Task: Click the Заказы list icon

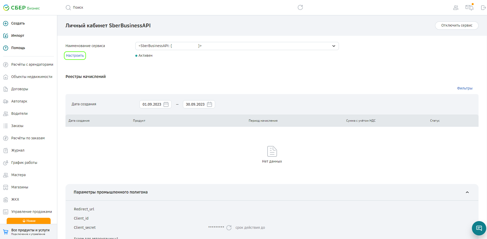Action: [x=6, y=126]
